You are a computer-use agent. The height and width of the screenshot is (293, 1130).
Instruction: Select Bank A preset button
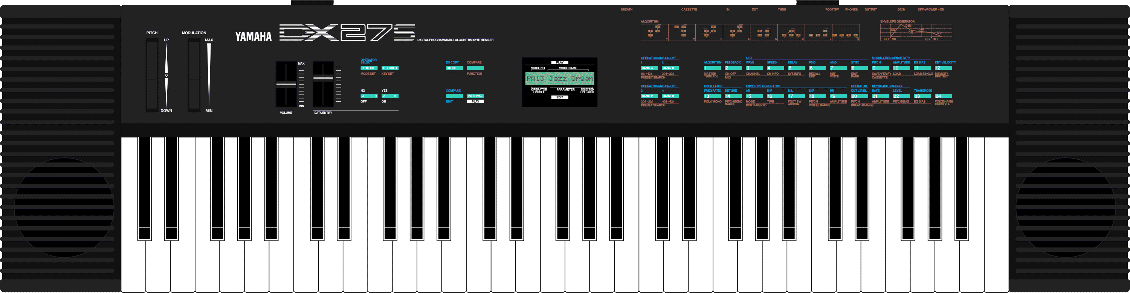[x=649, y=68]
